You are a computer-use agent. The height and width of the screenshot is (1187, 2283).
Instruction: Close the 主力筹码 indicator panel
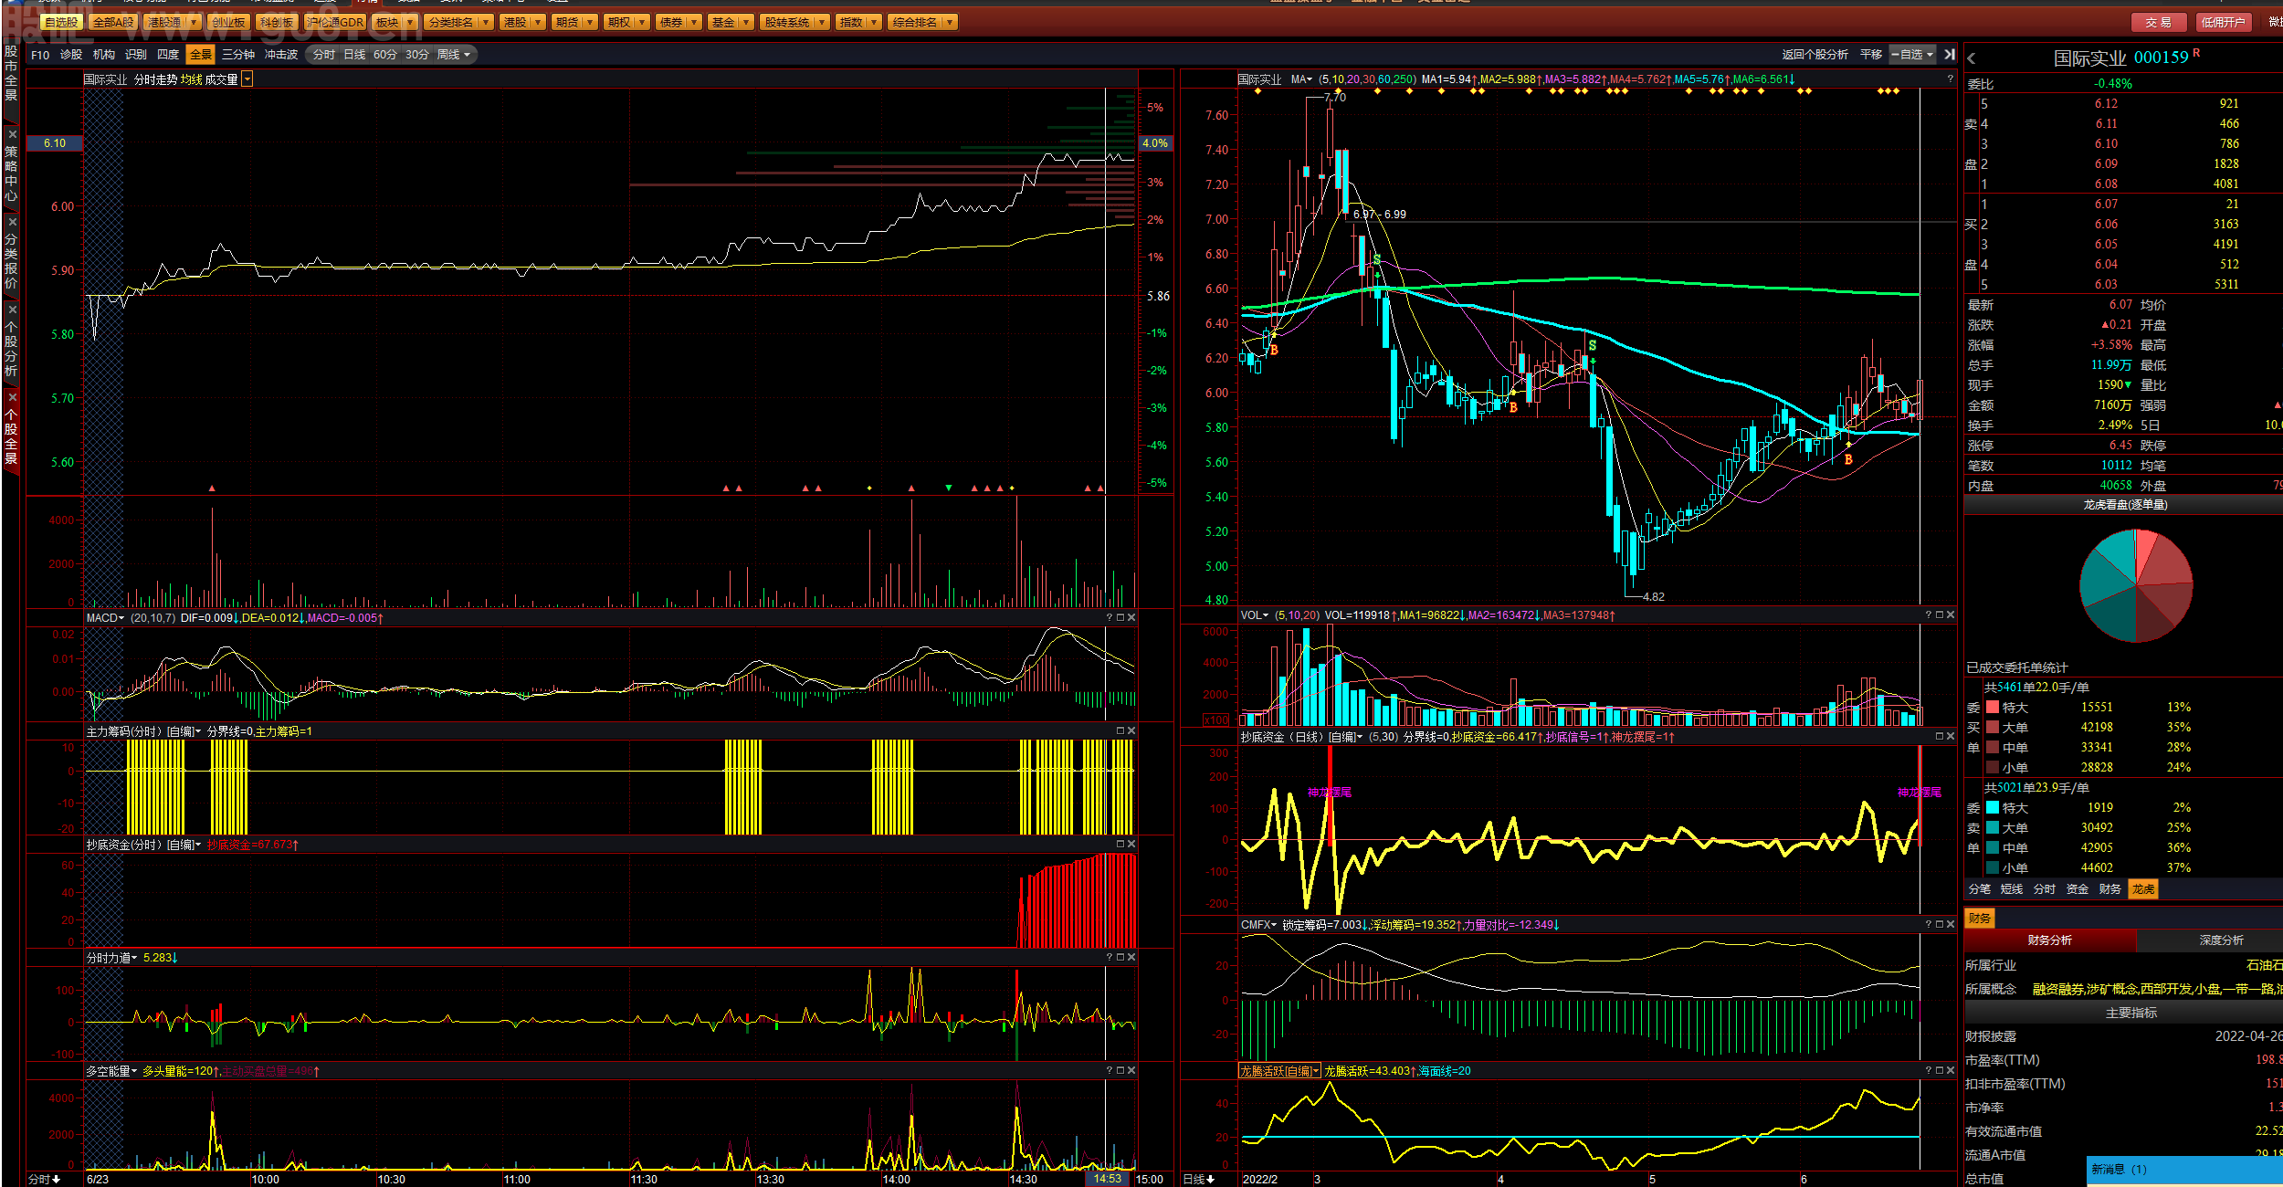tap(1131, 731)
